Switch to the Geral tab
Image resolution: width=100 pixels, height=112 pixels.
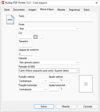click(7, 10)
